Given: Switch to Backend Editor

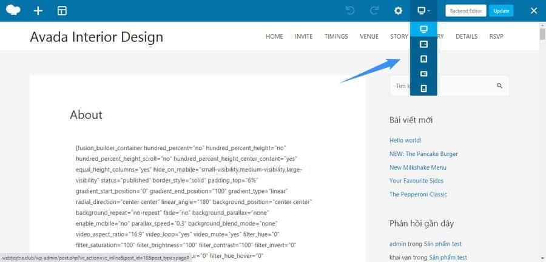Looking at the screenshot, I should pos(466,11).
